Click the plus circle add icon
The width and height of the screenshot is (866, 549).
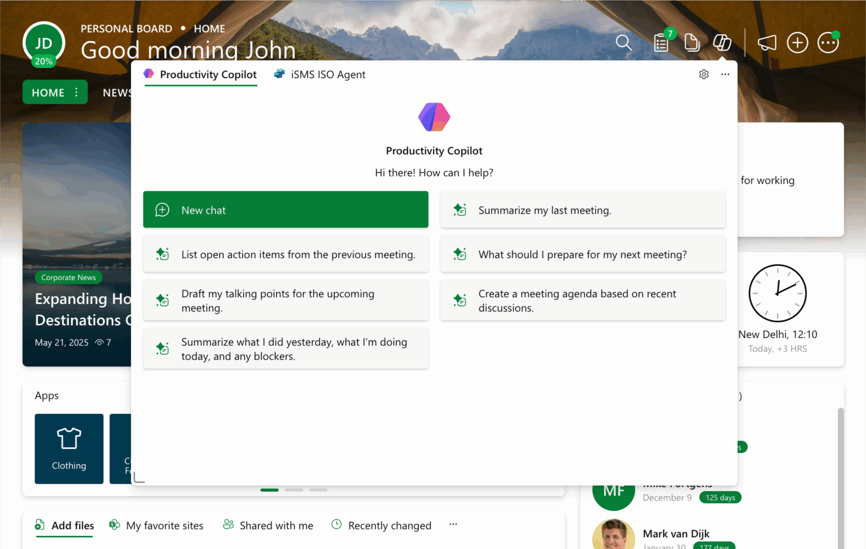click(x=797, y=43)
